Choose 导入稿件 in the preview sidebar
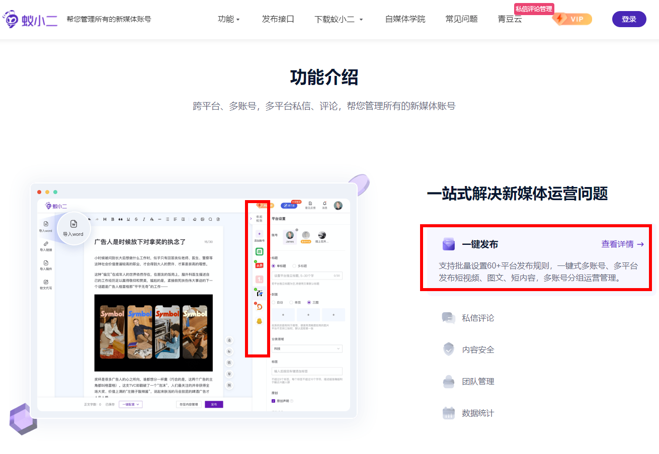 (46, 265)
